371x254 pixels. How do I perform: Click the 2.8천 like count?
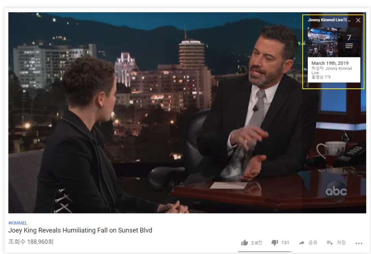coord(257,243)
